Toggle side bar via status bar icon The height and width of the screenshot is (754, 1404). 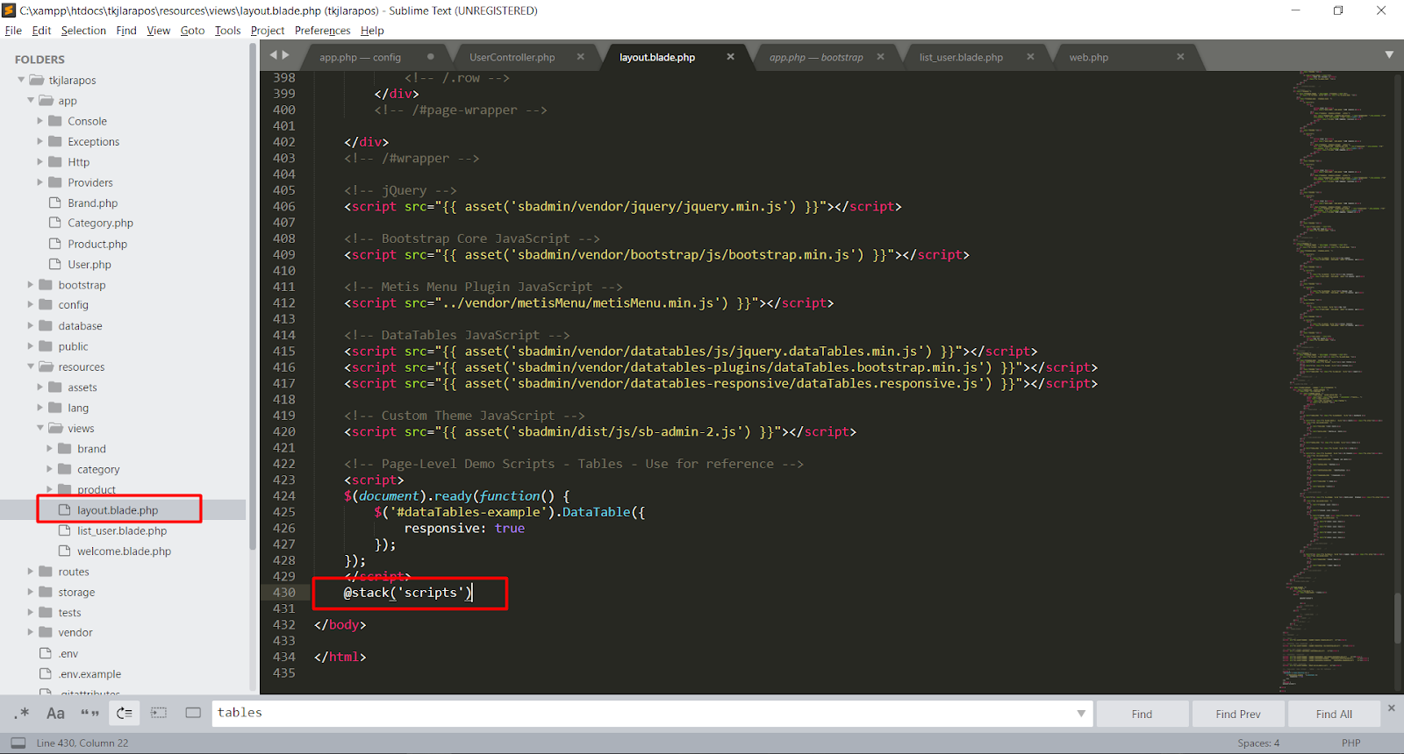[x=18, y=743]
